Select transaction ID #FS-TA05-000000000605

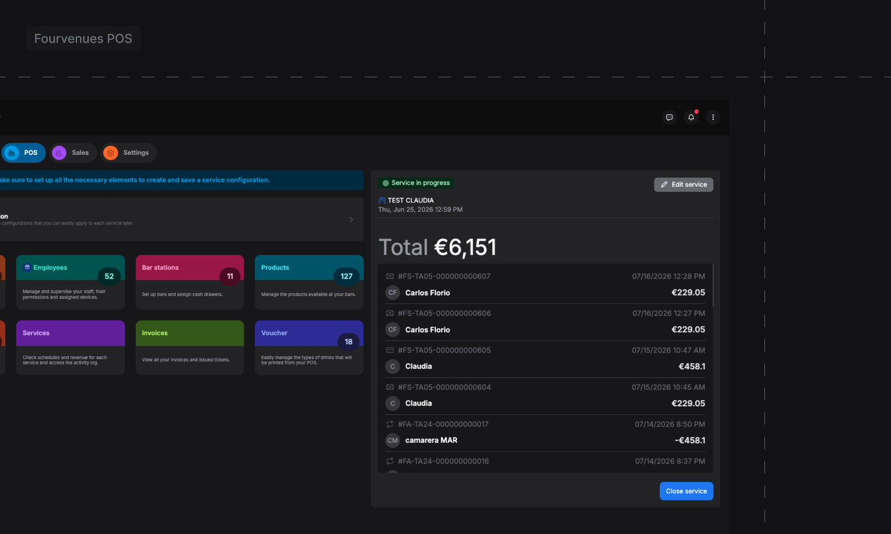tap(444, 350)
